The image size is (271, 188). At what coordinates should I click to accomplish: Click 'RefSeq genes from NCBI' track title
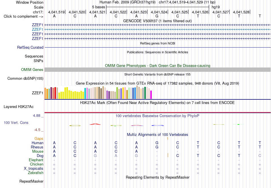click(x=157, y=43)
